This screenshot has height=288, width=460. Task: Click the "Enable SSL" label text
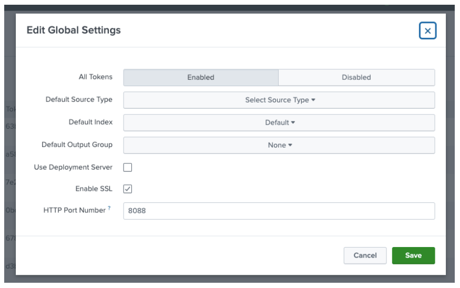click(94, 188)
